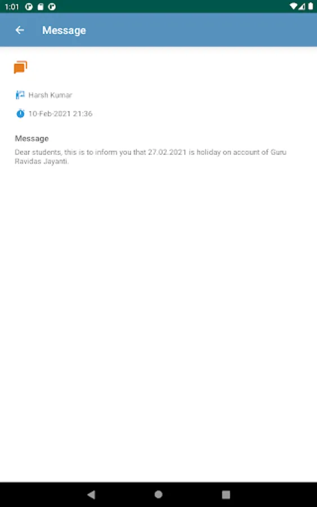
Task: Click the holiday announcement message text
Action: 150,157
